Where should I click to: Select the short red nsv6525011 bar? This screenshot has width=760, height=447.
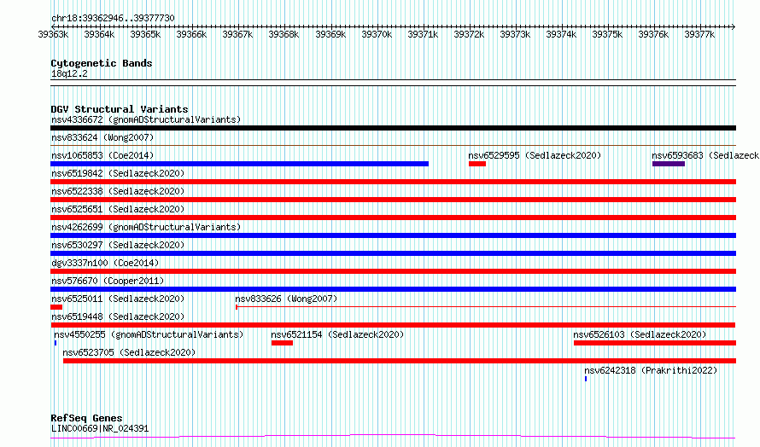coord(56,307)
